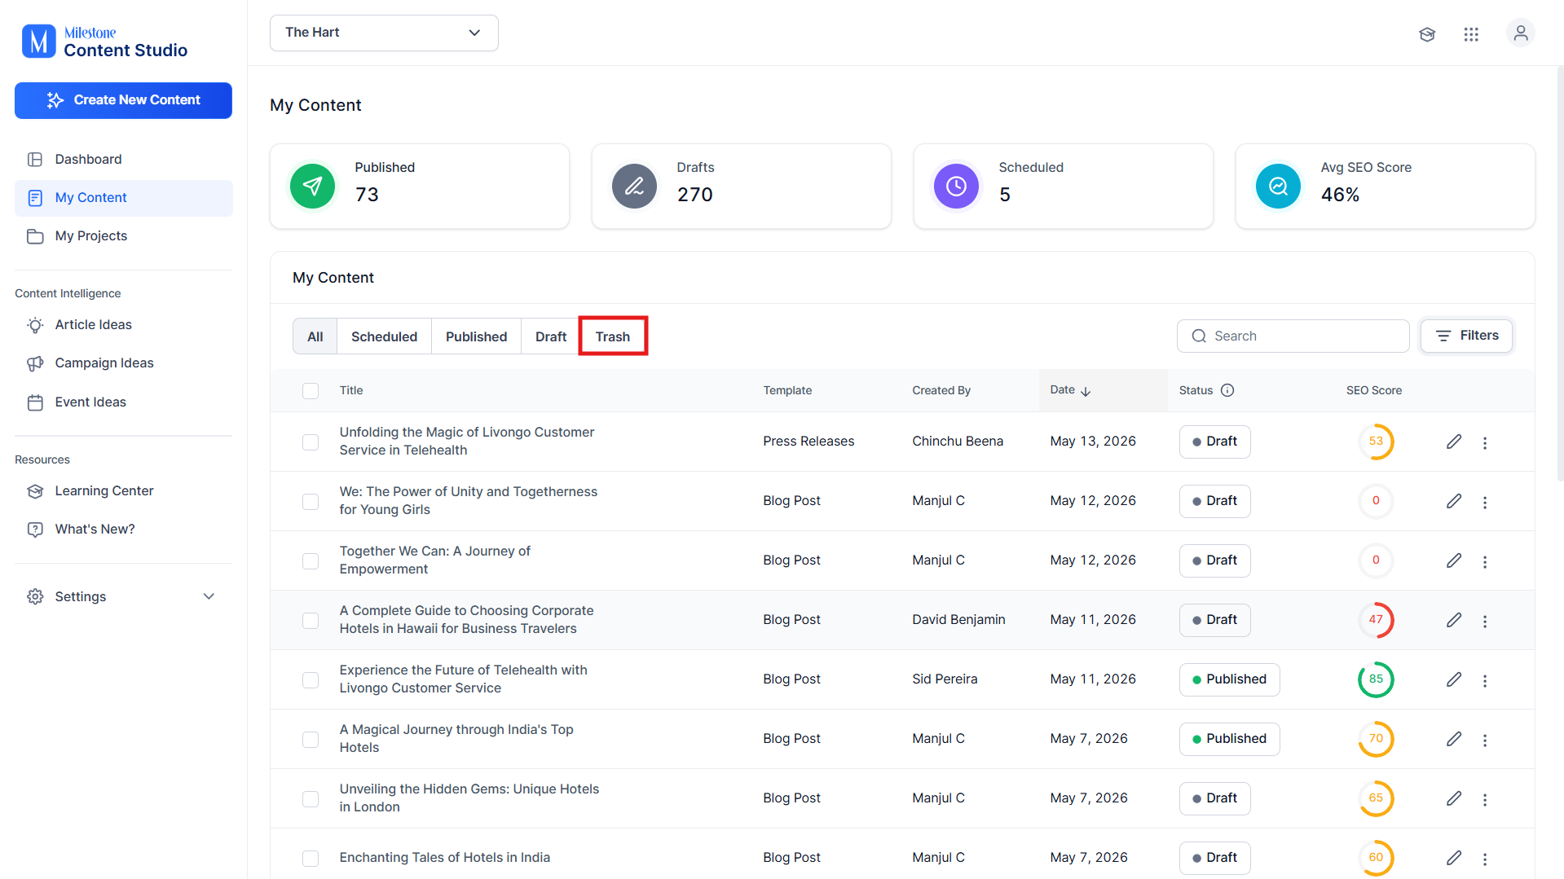Toggle the select-all header checkbox

311,391
